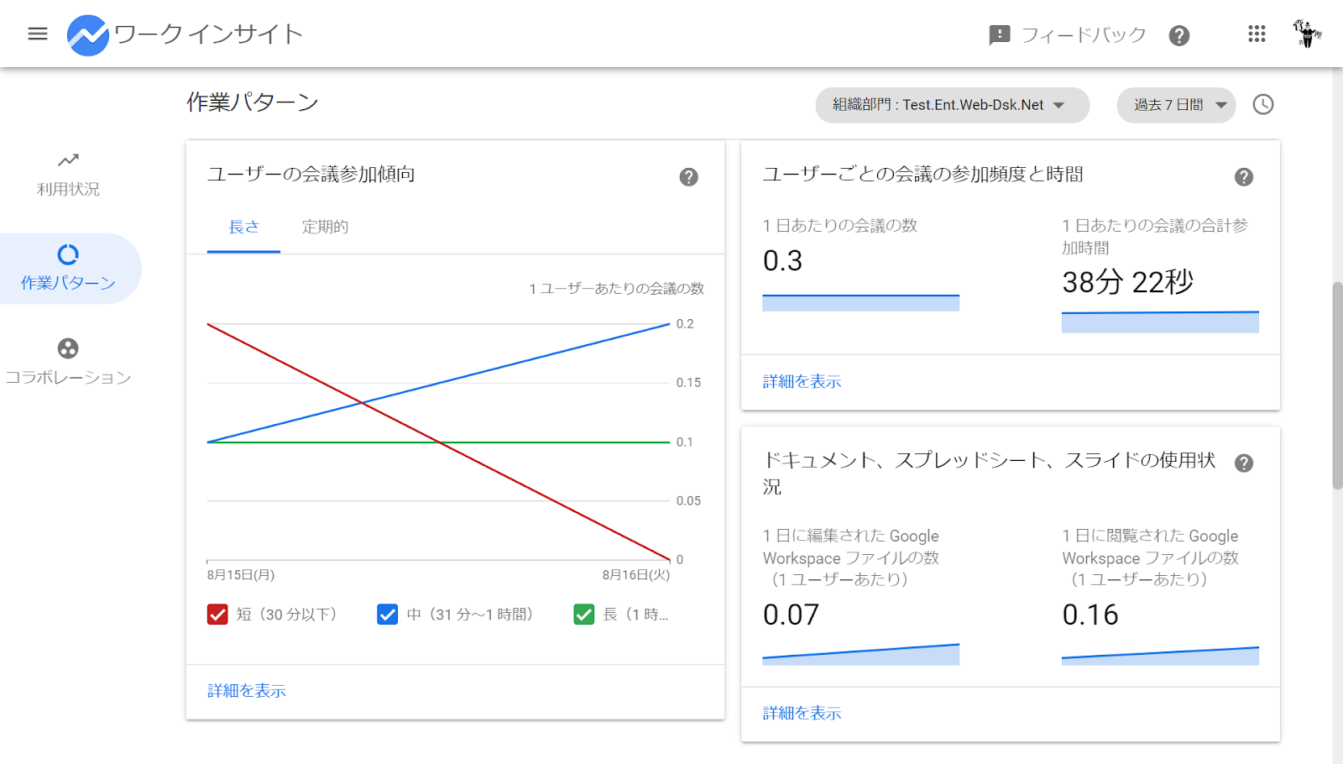The image size is (1343, 764).
Task: Select the コラボレーション icon in sidebar
Action: (x=67, y=348)
